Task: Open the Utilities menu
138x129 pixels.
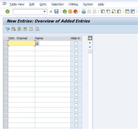Action: pyautogui.click(x=73, y=4)
